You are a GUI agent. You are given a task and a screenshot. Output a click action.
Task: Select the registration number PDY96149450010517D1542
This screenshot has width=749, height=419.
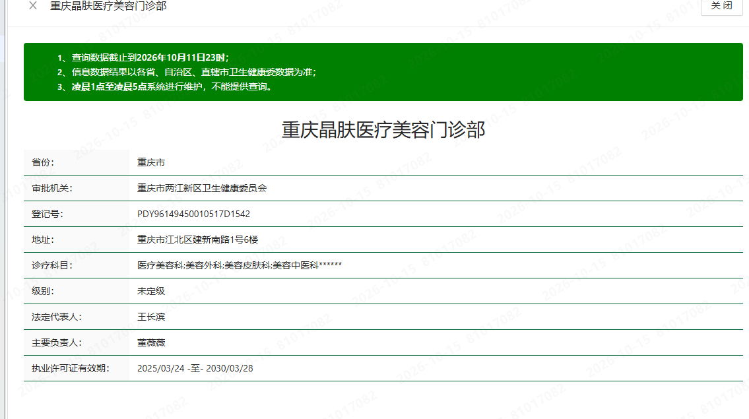point(193,214)
